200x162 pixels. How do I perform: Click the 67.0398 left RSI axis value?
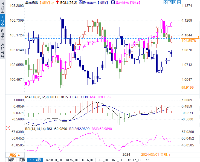(x=18, y=132)
